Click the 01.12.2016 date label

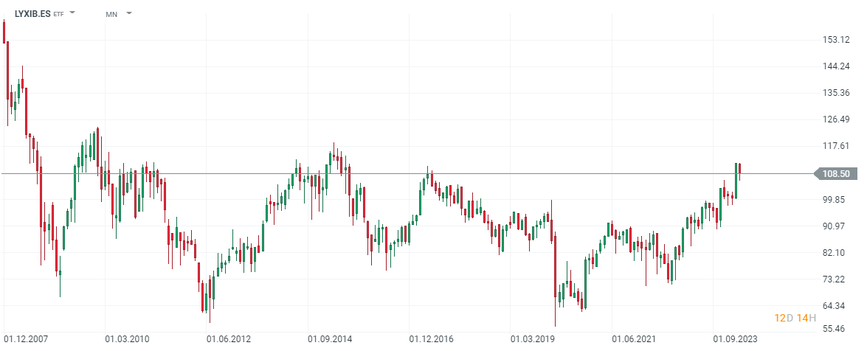[431, 339]
